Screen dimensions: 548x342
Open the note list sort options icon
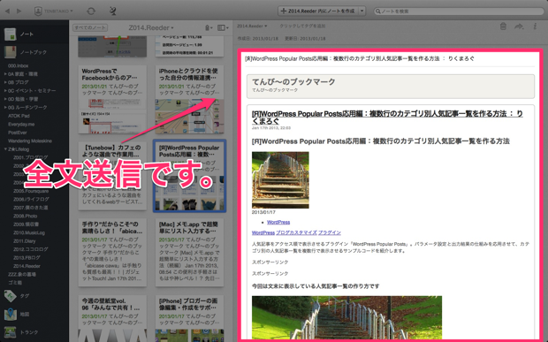pos(209,27)
